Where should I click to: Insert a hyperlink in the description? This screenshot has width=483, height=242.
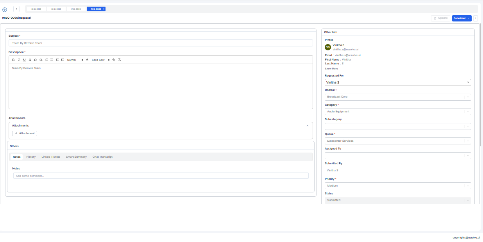[114, 60]
